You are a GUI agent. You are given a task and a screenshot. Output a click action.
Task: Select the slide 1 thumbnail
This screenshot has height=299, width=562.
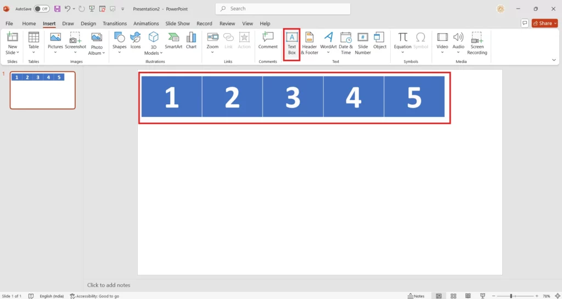pos(43,90)
